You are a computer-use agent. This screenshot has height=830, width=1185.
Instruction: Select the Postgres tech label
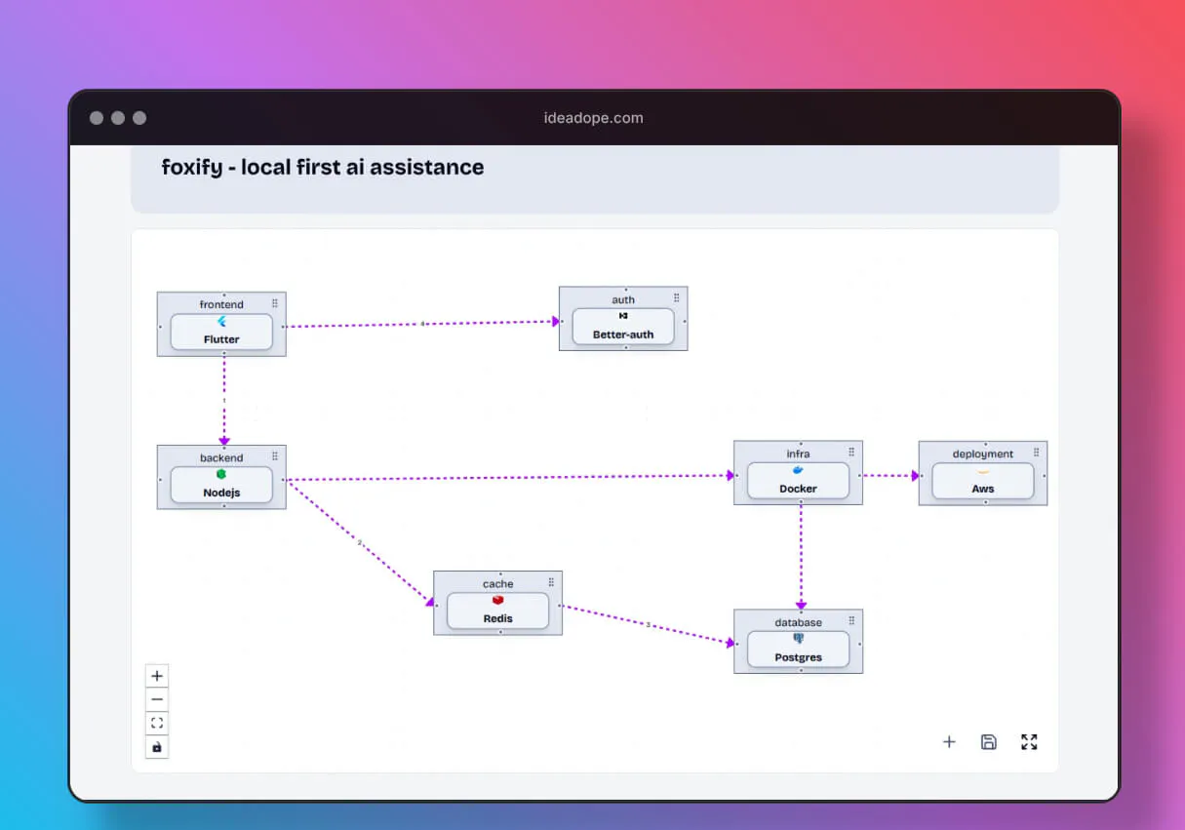798,657
